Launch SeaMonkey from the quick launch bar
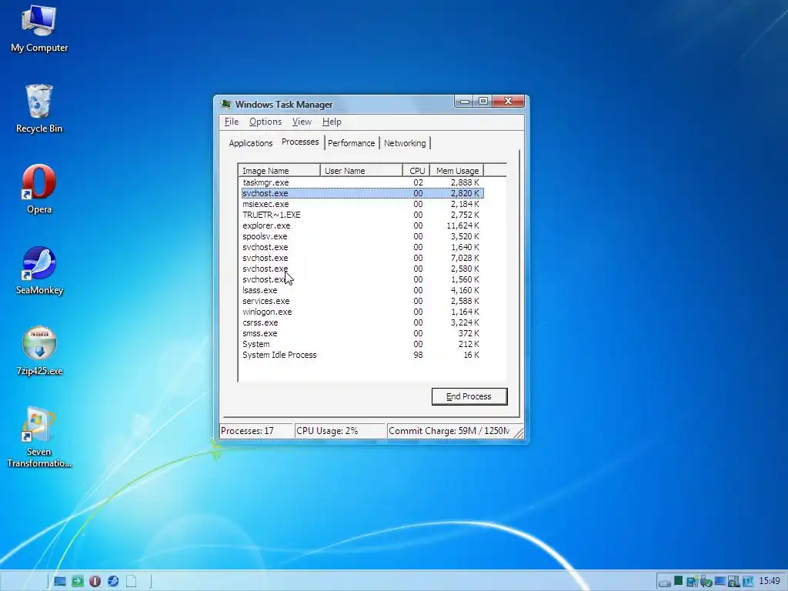Screen dimensions: 788x591 pyautogui.click(x=113, y=582)
